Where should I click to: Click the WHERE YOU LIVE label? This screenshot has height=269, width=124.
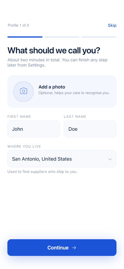[24, 147]
